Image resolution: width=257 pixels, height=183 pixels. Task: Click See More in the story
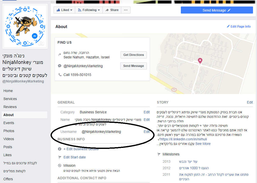(x=203, y=144)
